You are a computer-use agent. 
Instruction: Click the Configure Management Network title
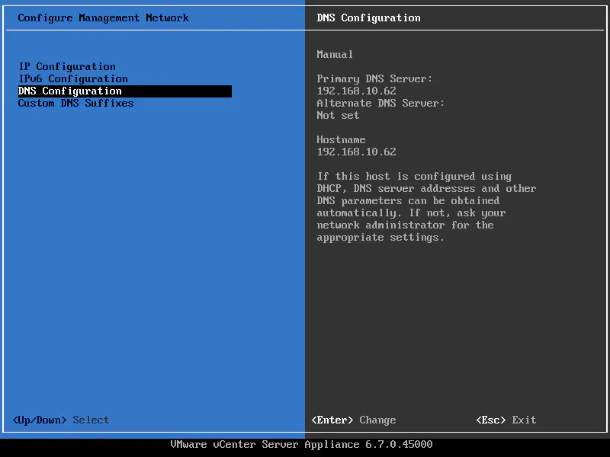(x=104, y=18)
